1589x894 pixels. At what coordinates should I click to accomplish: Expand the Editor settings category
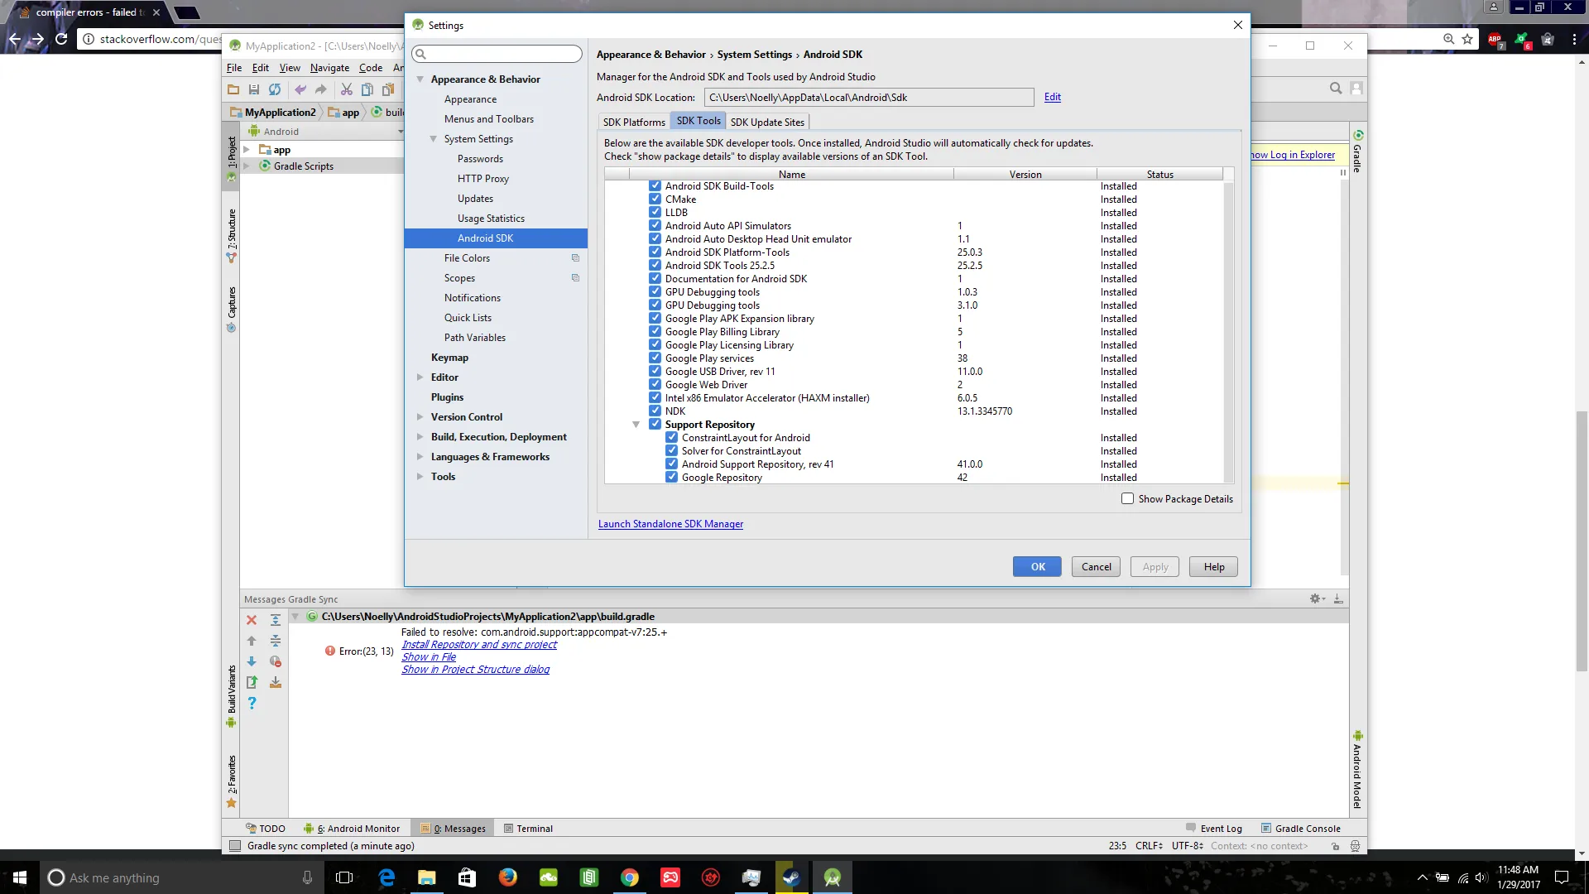coord(420,377)
